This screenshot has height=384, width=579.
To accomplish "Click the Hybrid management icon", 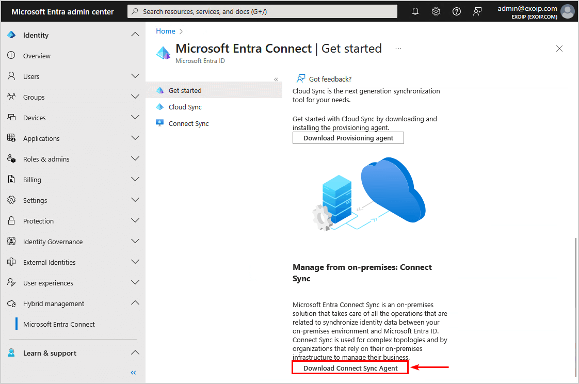I will [11, 303].
